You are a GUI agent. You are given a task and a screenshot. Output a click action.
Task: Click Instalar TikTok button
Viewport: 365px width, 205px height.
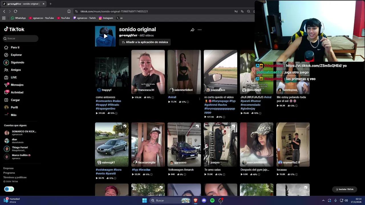(345, 189)
